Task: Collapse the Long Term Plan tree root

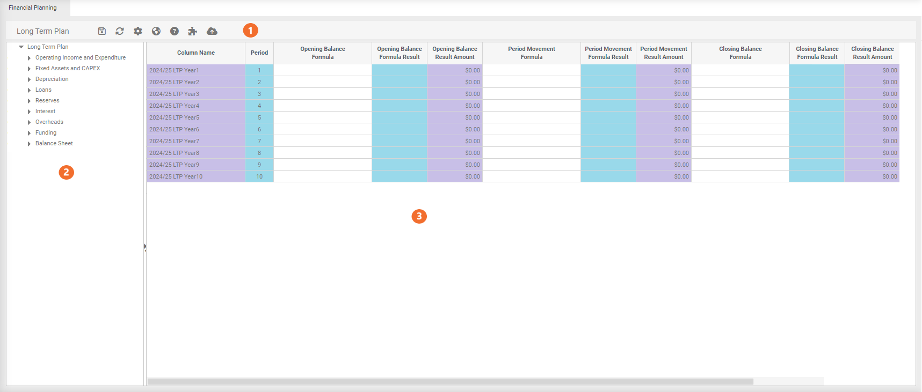Action: coord(21,47)
